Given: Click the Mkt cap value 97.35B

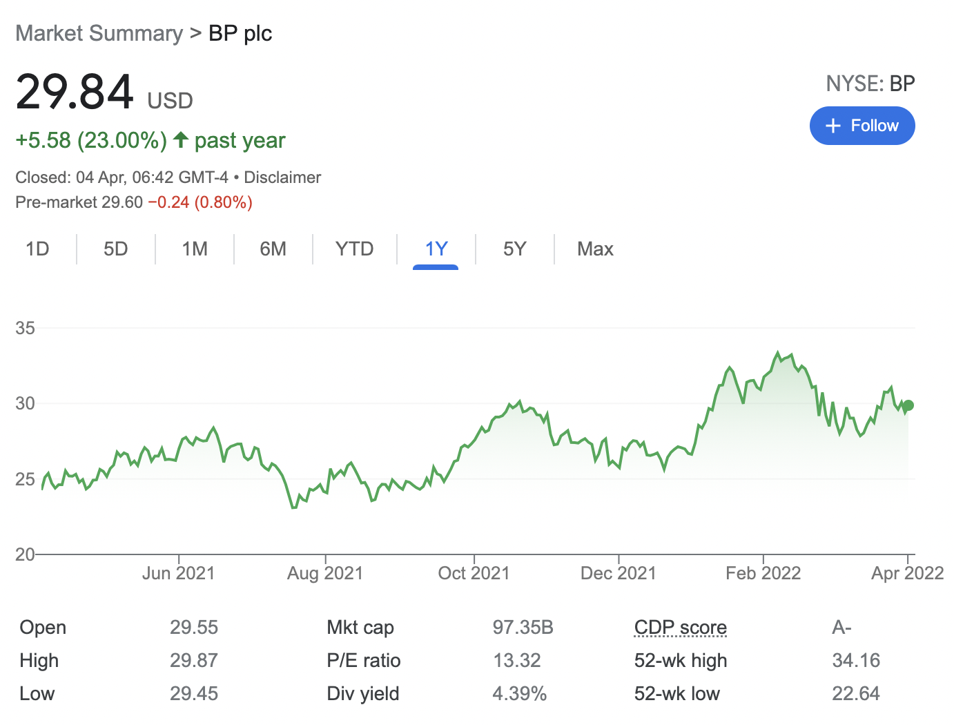Looking at the screenshot, I should click(523, 627).
